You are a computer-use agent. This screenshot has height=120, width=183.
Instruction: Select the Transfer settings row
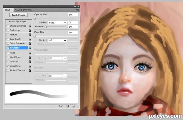17,48
